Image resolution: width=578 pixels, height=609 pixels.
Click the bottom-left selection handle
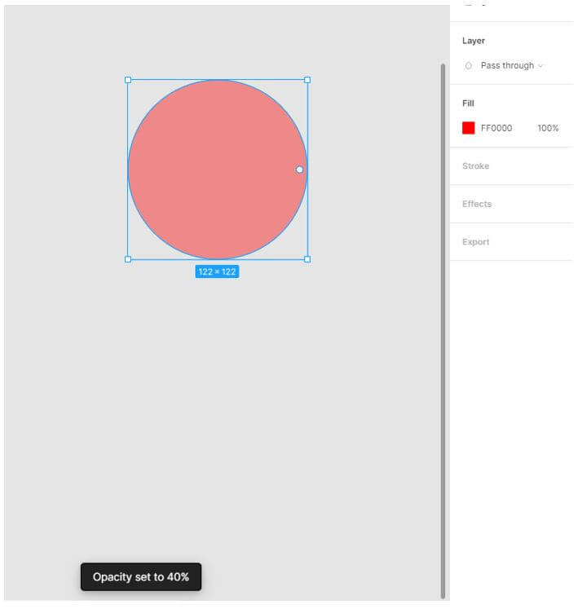pos(128,259)
